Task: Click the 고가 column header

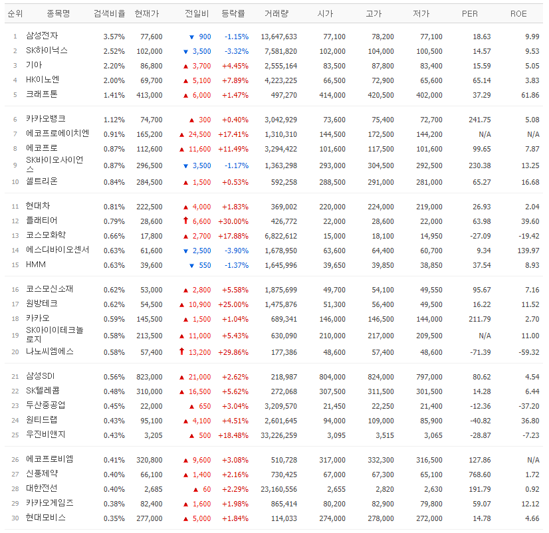Action: point(374,14)
